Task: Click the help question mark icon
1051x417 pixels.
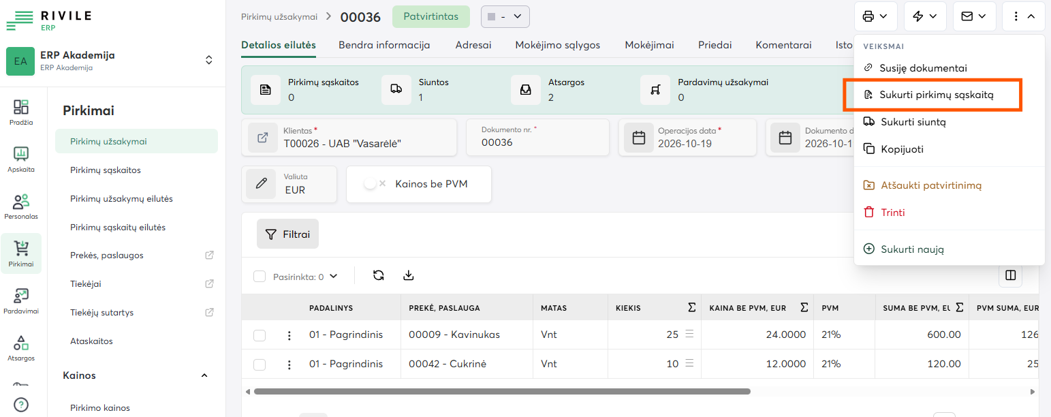Action: (x=21, y=405)
